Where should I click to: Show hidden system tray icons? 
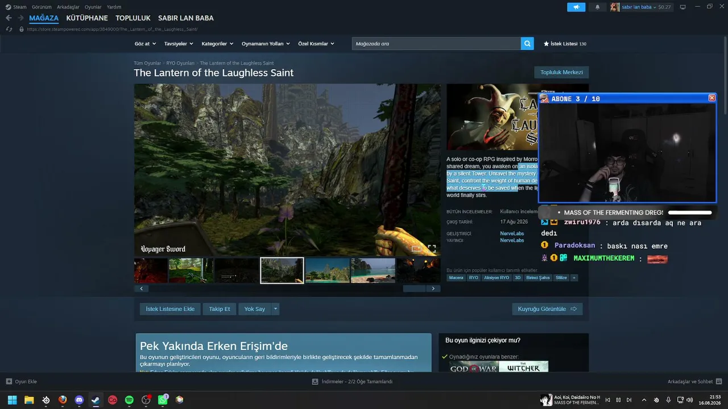click(x=644, y=400)
